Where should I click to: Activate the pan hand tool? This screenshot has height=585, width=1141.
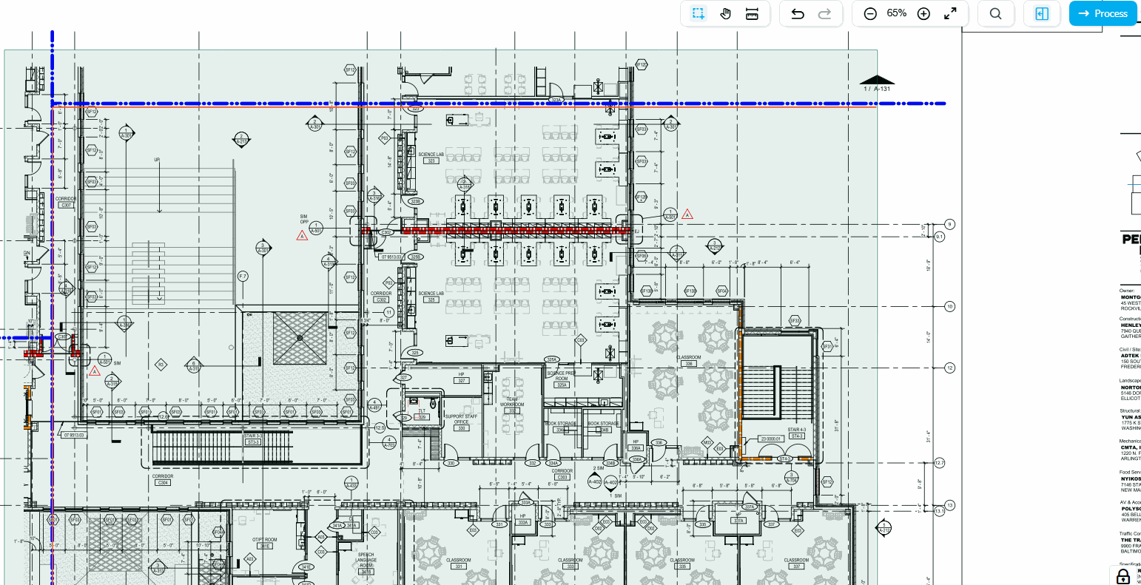click(x=725, y=13)
